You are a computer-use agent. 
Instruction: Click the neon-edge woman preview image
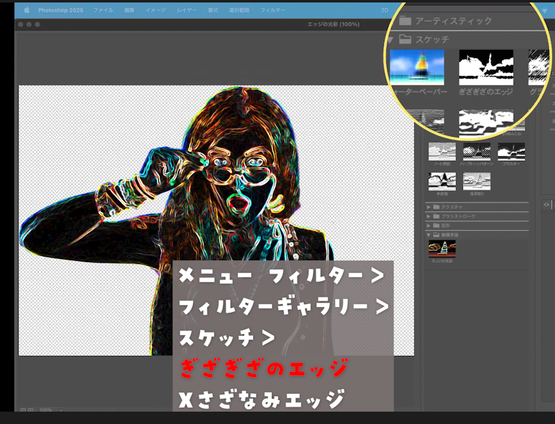click(x=216, y=220)
